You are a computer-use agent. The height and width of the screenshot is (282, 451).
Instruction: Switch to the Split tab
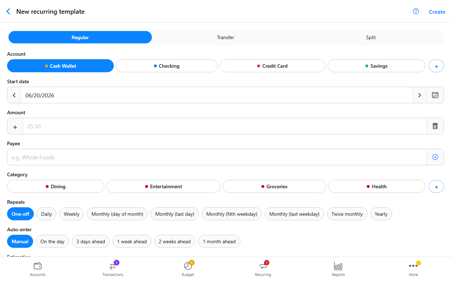click(371, 37)
